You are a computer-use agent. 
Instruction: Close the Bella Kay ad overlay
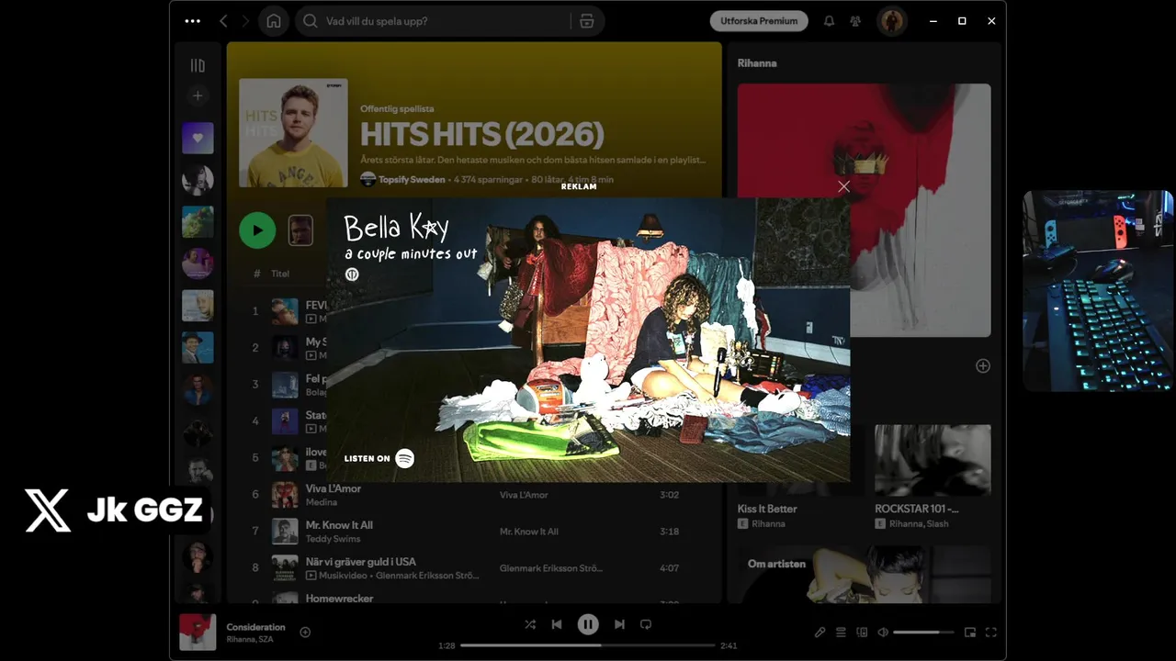click(843, 186)
